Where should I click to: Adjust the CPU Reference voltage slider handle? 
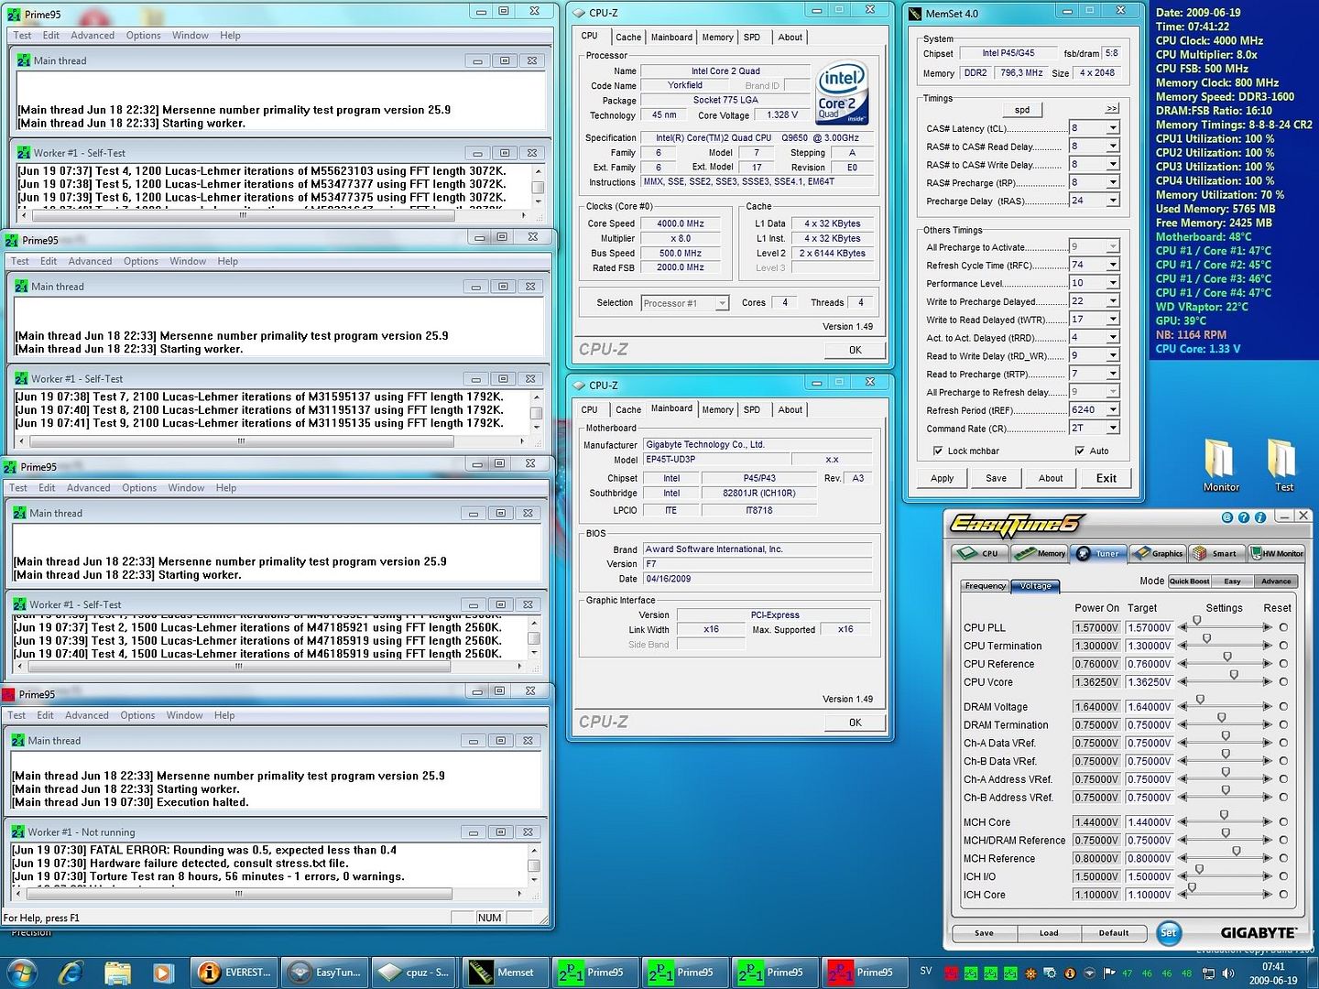click(x=1227, y=657)
